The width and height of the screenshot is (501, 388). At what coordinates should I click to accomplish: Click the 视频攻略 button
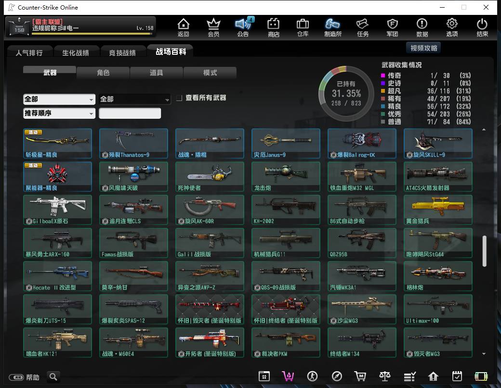click(x=423, y=48)
